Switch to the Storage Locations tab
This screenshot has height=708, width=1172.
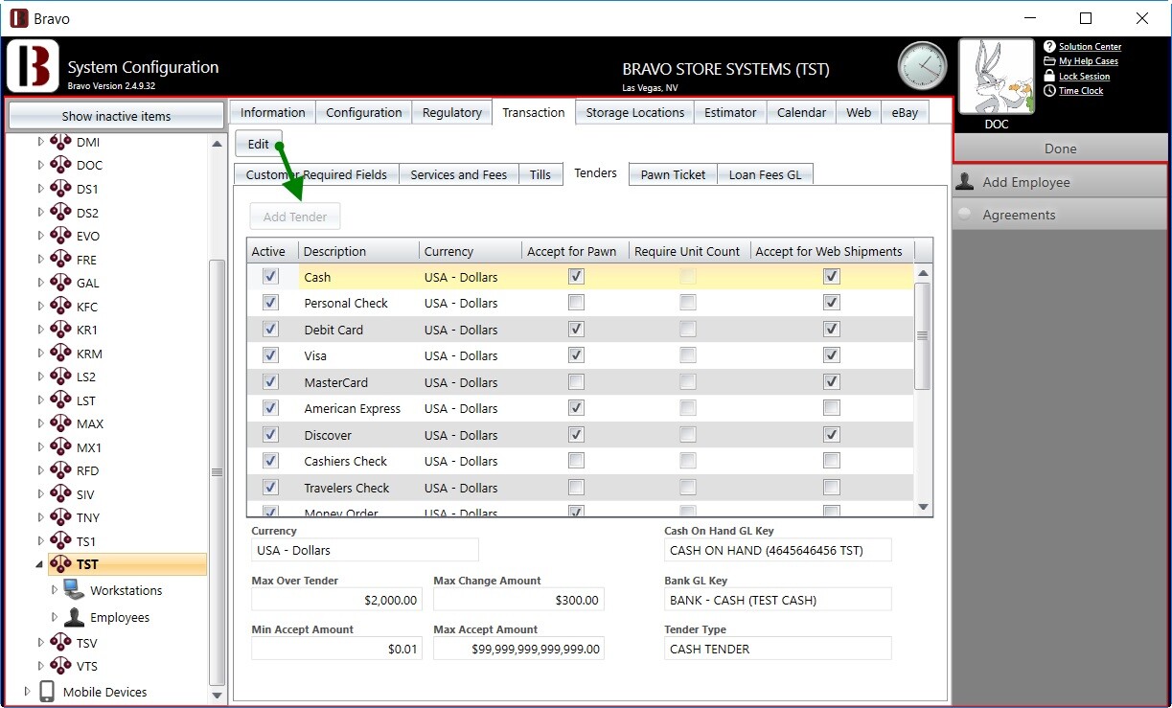point(635,112)
